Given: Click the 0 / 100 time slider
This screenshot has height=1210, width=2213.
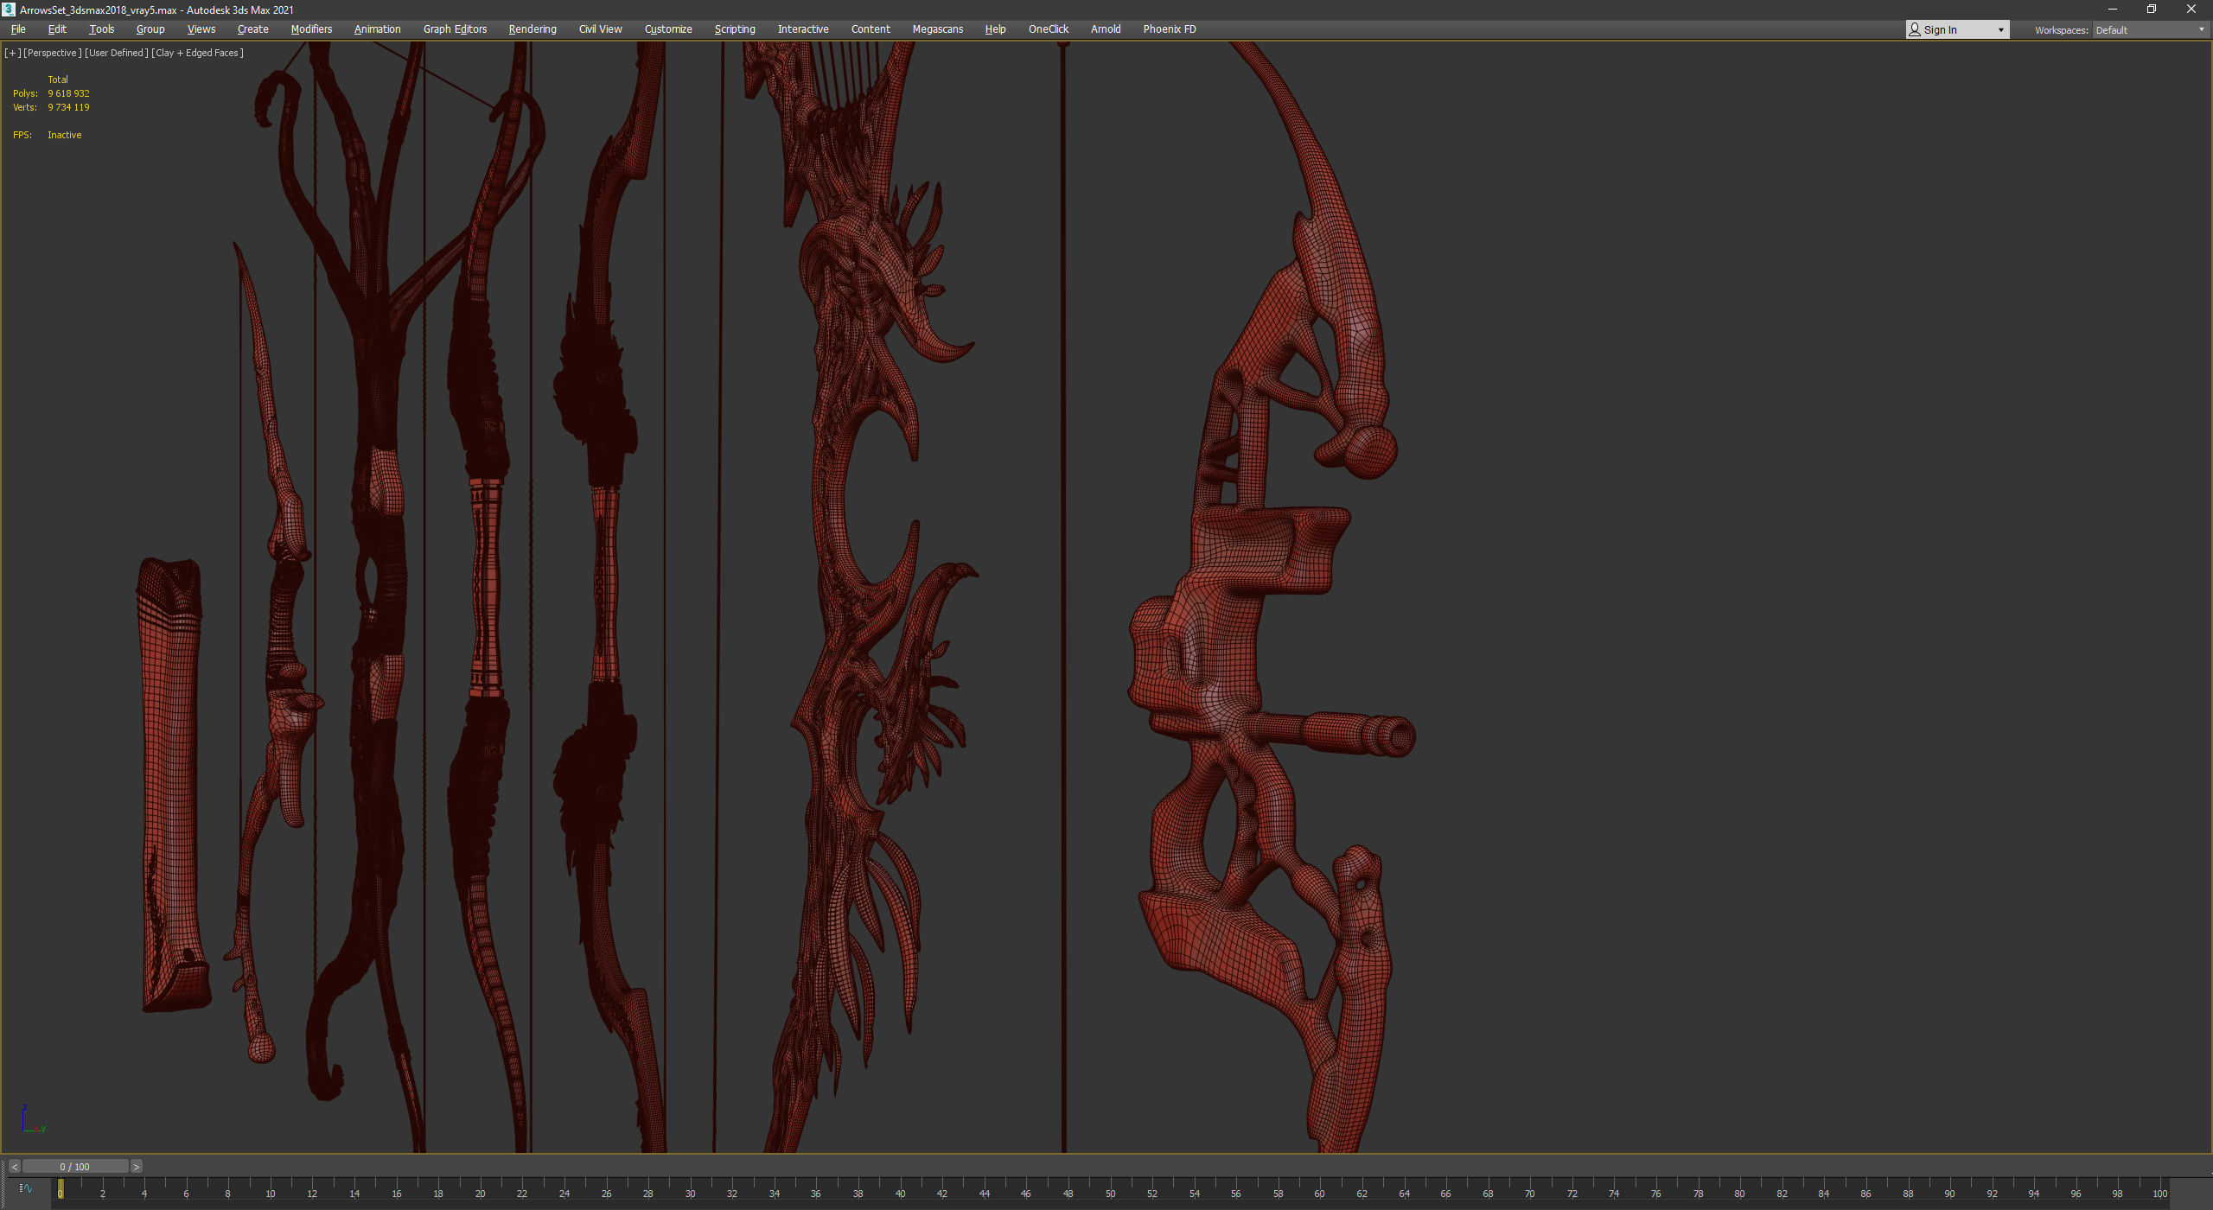Looking at the screenshot, I should (75, 1167).
